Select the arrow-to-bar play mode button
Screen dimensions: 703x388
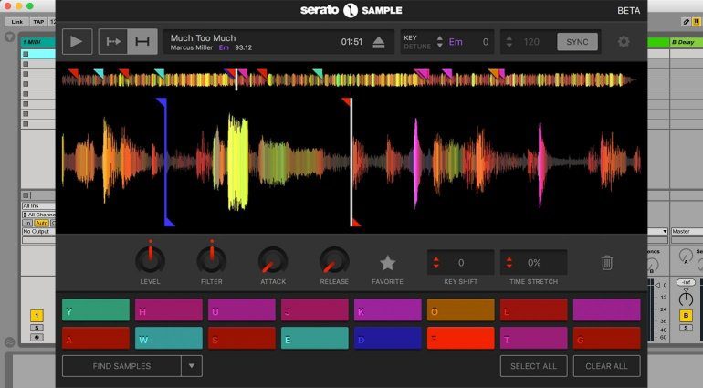(x=113, y=42)
